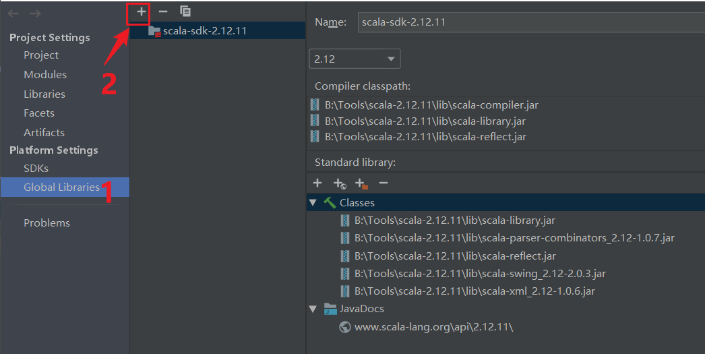Add classes with Standard library plus icon
705x354 pixels.
coord(317,183)
